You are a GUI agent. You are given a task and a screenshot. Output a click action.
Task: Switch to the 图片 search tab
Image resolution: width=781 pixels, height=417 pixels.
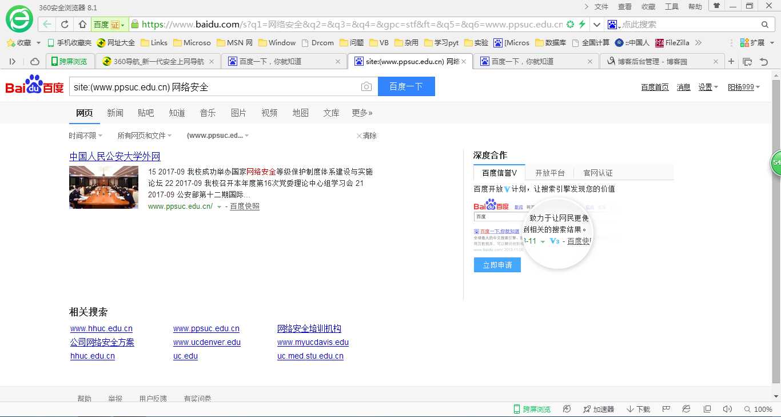point(238,113)
